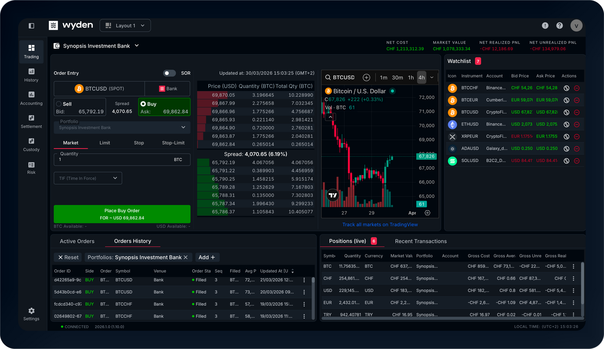The image size is (604, 349).
Task: Click the Positions vertical scrollbar
Action: 582,284
